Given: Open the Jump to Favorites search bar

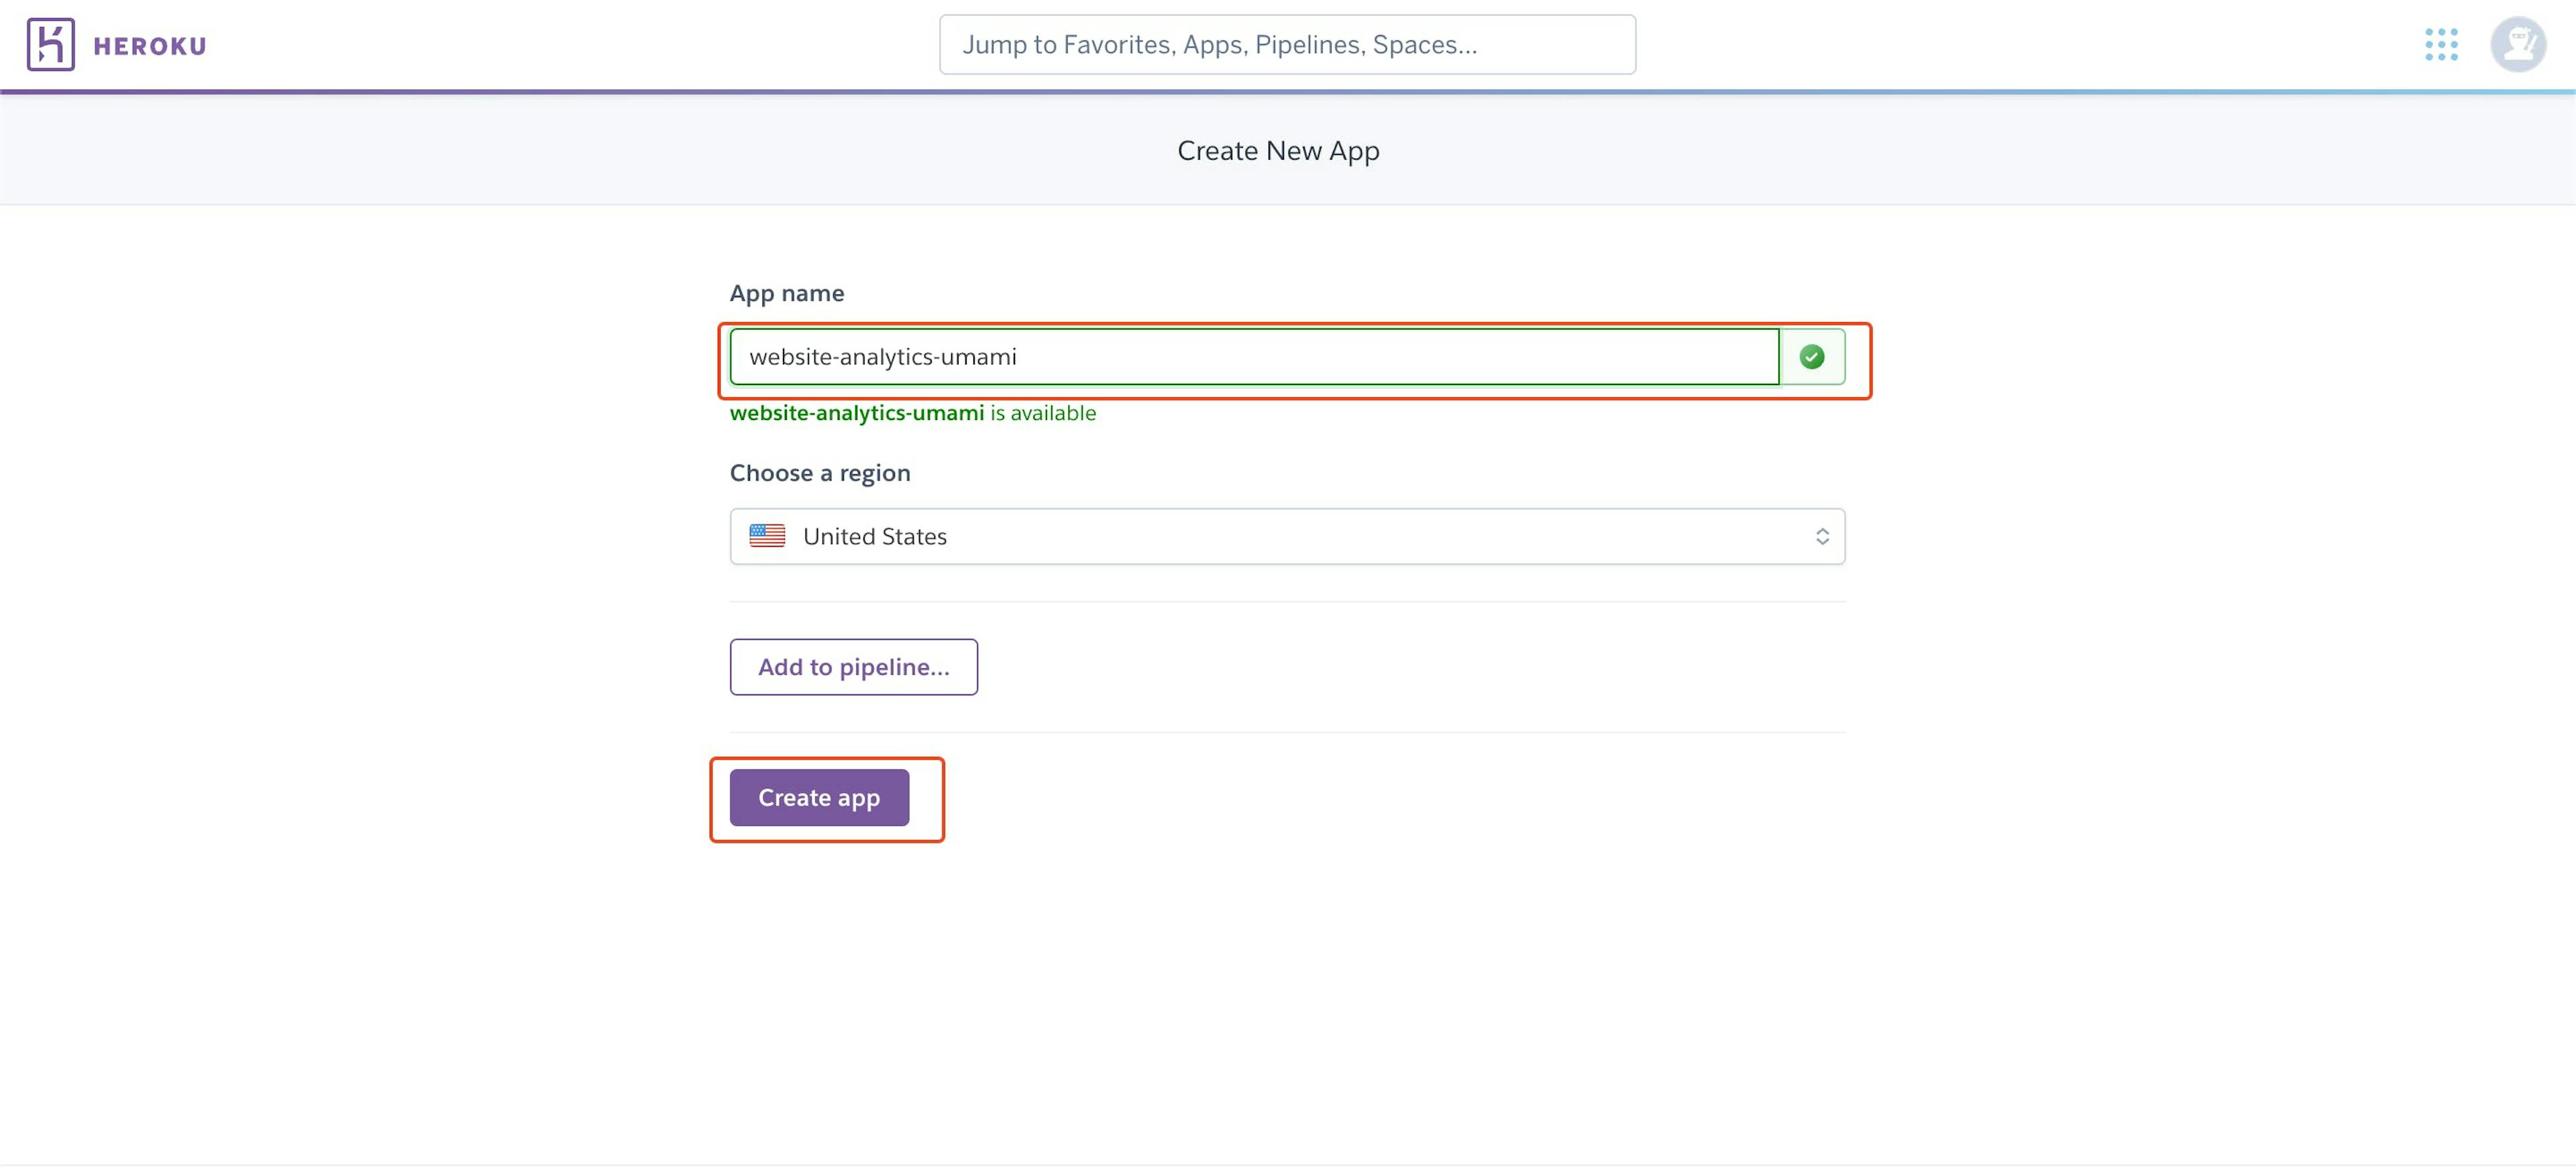Looking at the screenshot, I should [1288, 44].
